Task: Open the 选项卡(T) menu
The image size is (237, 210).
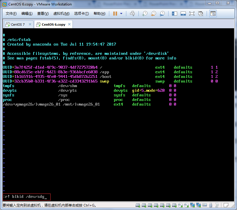Action: 82,14
